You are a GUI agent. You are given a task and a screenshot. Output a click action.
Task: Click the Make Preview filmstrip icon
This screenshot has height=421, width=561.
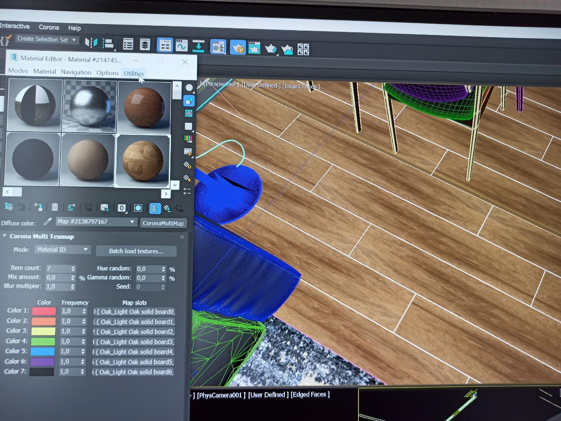click(x=188, y=152)
